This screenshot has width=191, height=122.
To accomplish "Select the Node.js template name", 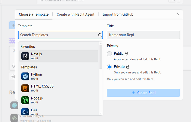I will (37, 98).
